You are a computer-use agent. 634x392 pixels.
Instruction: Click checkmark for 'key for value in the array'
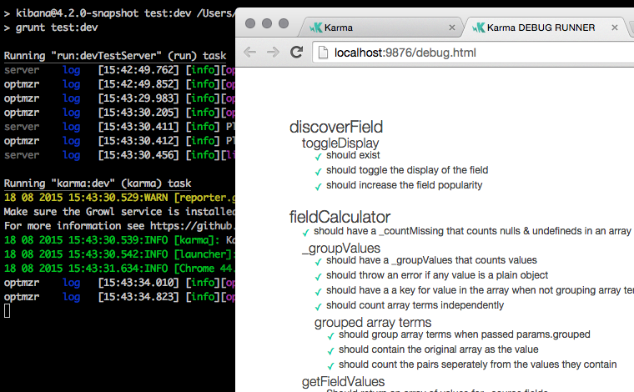coord(318,291)
